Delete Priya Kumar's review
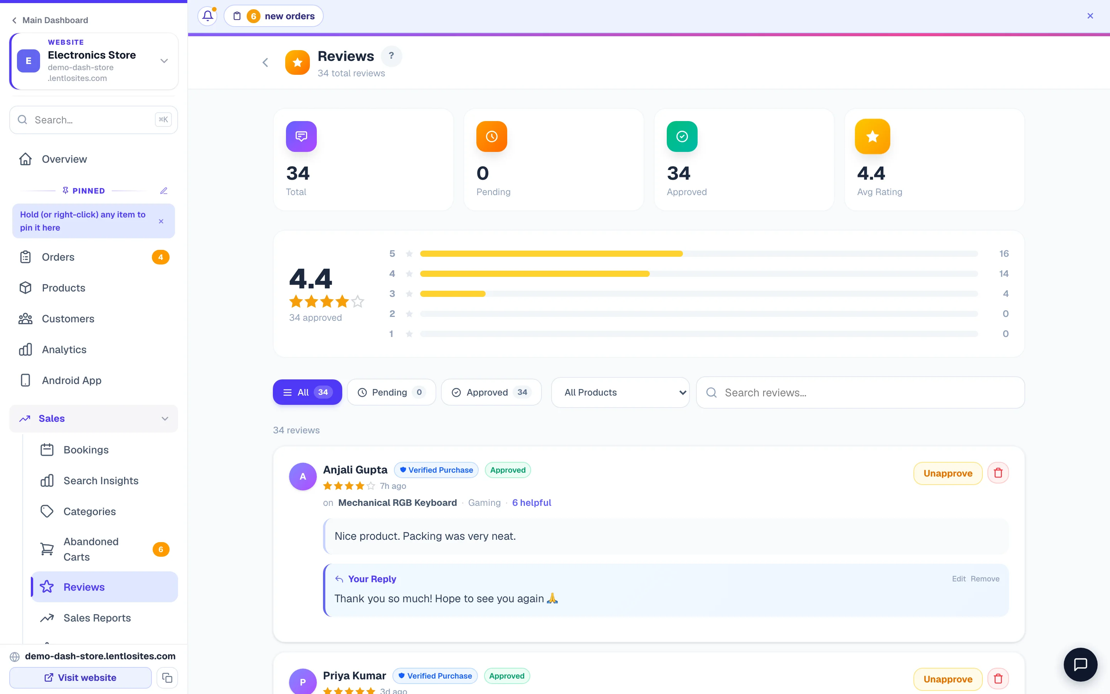The width and height of the screenshot is (1110, 694). pyautogui.click(x=998, y=679)
